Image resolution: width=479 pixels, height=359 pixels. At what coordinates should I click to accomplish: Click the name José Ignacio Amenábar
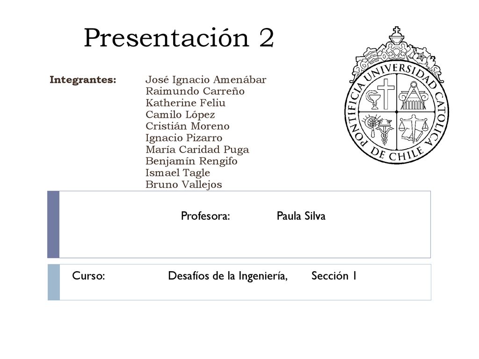tap(206, 79)
